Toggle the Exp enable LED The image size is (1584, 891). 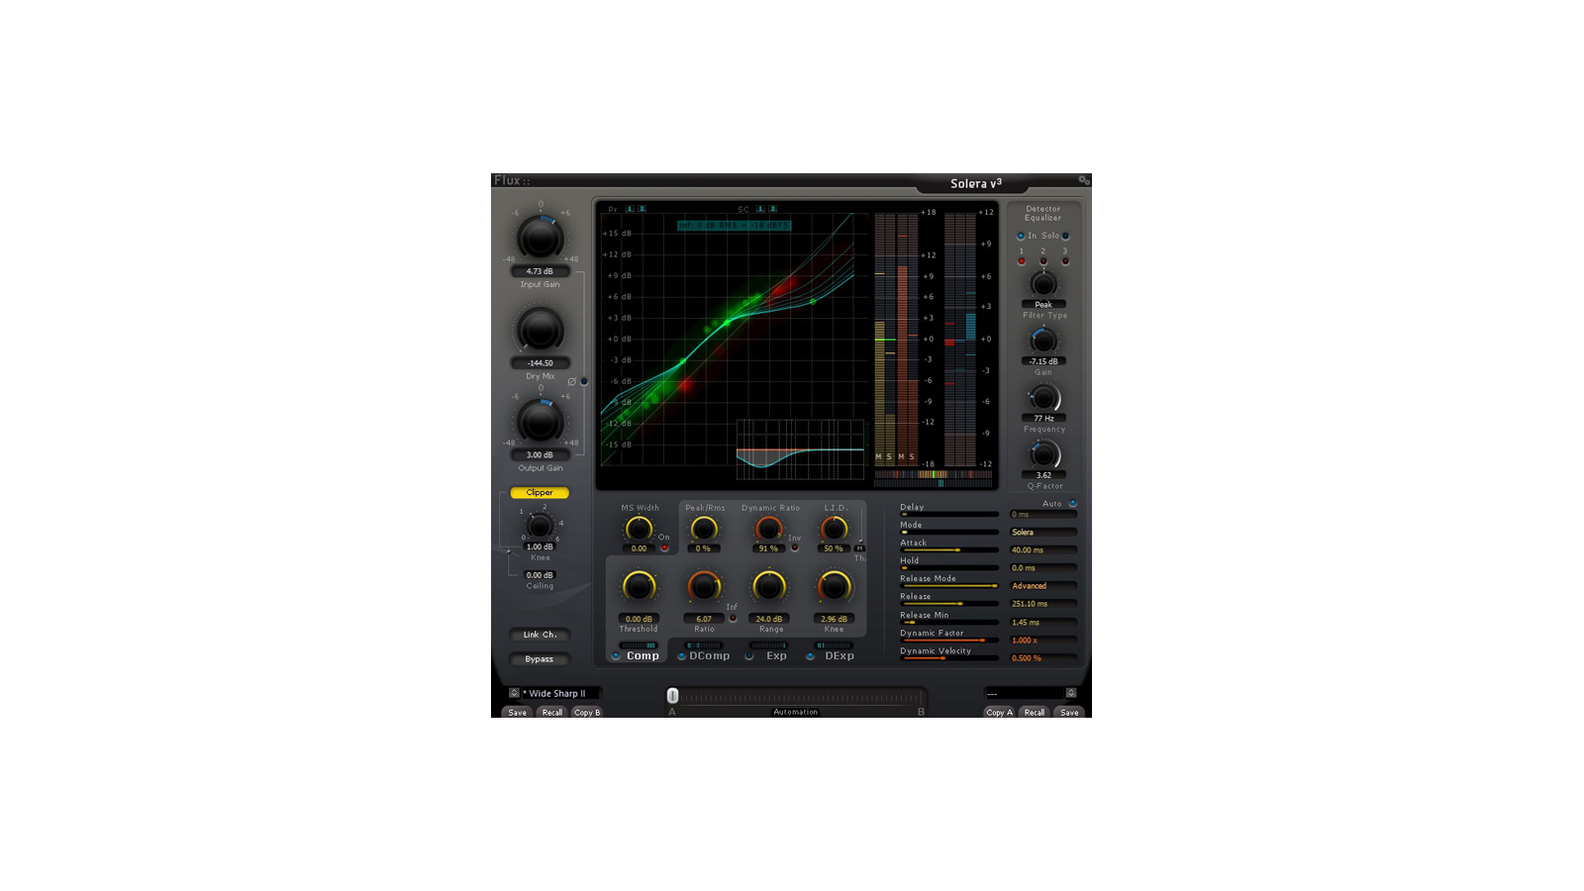pos(749,656)
